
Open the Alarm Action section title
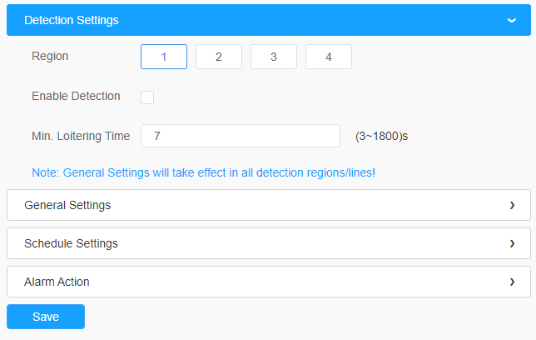[57, 282]
